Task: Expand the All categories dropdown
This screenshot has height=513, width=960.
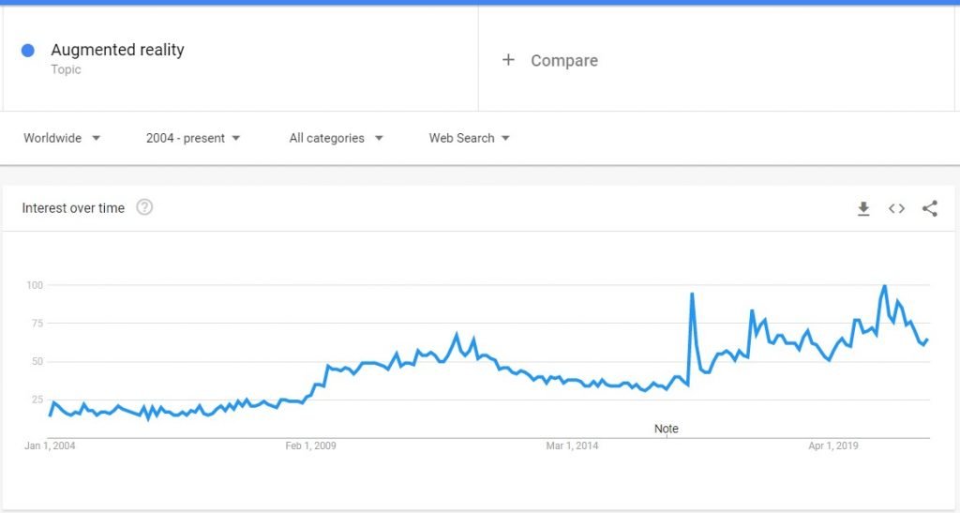Action: pos(337,139)
